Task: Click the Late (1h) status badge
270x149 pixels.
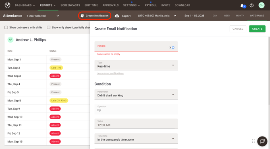Action: [x=56, y=67]
